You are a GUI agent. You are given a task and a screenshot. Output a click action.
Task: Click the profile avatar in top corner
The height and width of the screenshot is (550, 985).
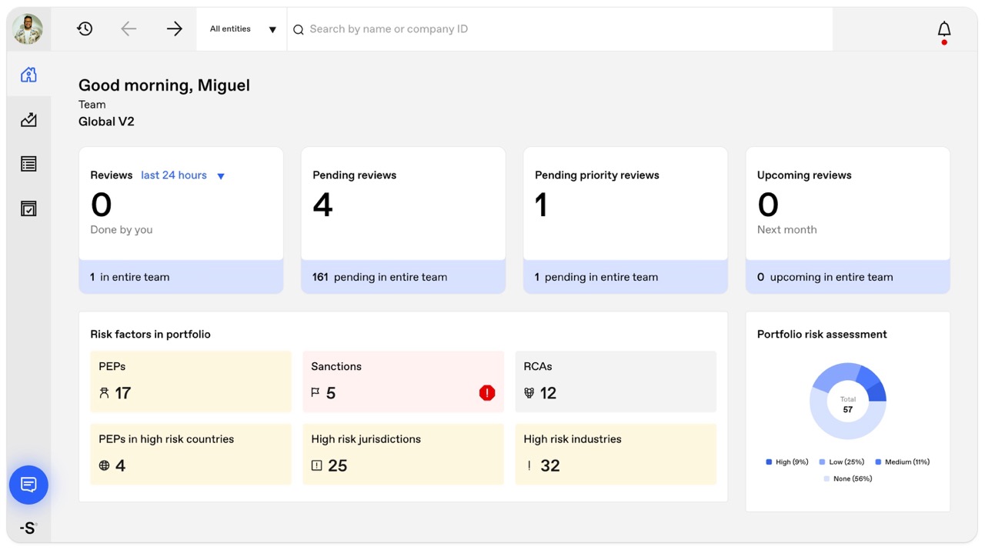click(28, 28)
